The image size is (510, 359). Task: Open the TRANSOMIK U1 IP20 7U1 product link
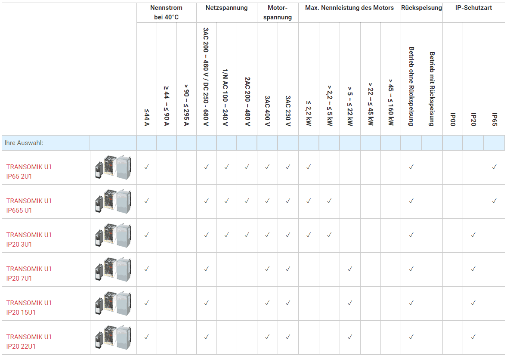click(x=29, y=273)
